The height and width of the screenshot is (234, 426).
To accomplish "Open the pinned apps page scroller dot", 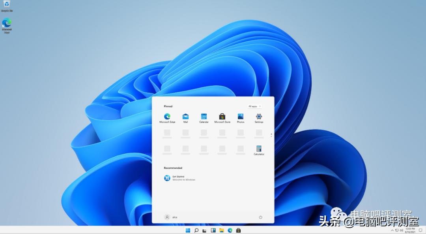I will click(x=271, y=134).
